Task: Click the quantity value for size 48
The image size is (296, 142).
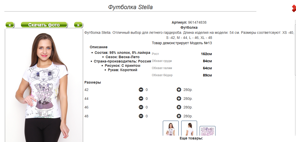Action: click(147, 116)
